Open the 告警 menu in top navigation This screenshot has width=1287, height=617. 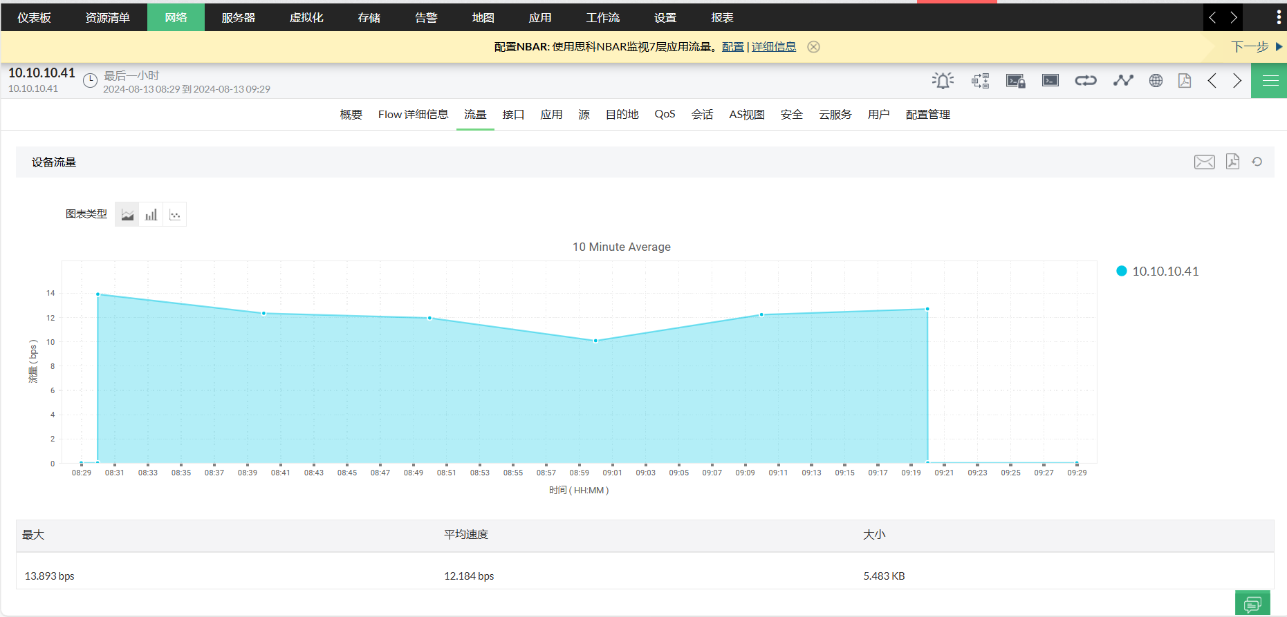426,17
